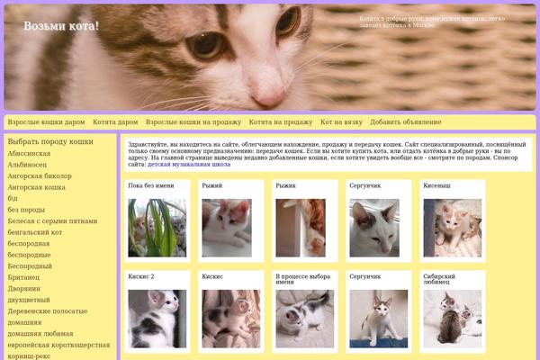The width and height of the screenshot is (540, 360).
Task: Click the 'Выбрать породу кошки' heading
Action: point(50,141)
